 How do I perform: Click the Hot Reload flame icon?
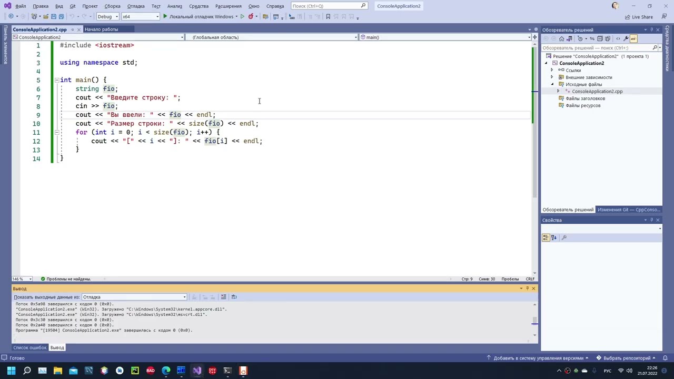pos(251,16)
